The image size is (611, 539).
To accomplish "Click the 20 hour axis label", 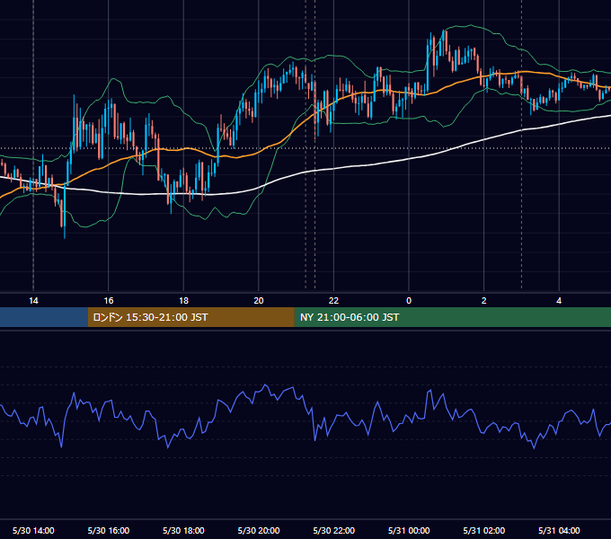I will (x=259, y=301).
